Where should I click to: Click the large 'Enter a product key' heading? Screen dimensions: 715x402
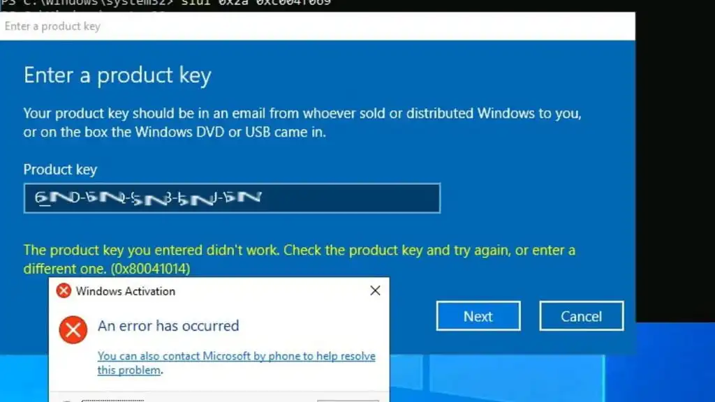click(117, 75)
